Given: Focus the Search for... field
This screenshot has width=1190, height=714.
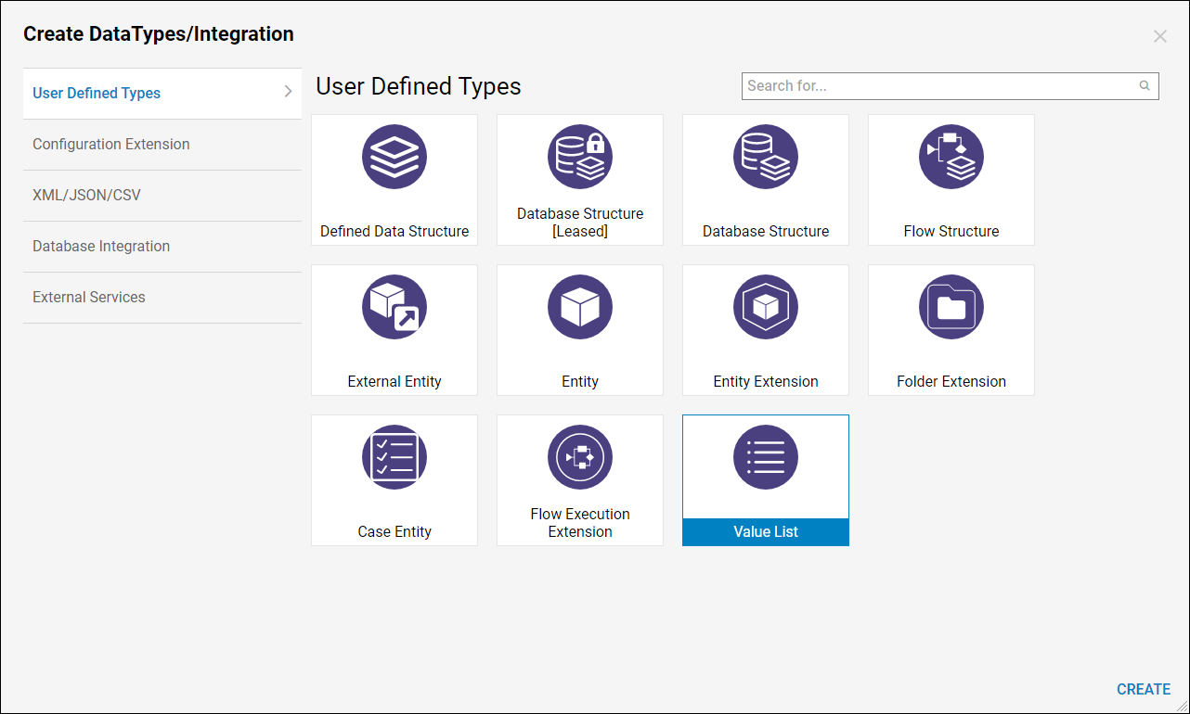Looking at the screenshot, I should click(x=951, y=85).
